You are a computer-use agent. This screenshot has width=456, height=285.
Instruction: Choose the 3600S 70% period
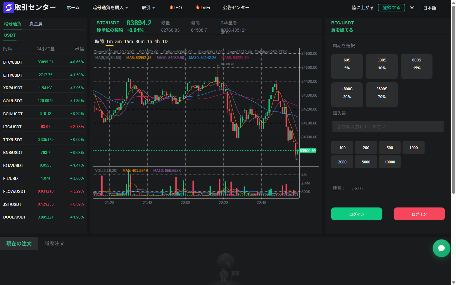[382, 95]
